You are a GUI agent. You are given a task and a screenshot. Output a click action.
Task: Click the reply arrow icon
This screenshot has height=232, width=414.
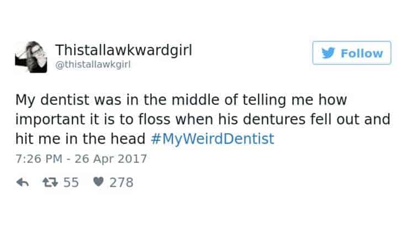tap(22, 182)
